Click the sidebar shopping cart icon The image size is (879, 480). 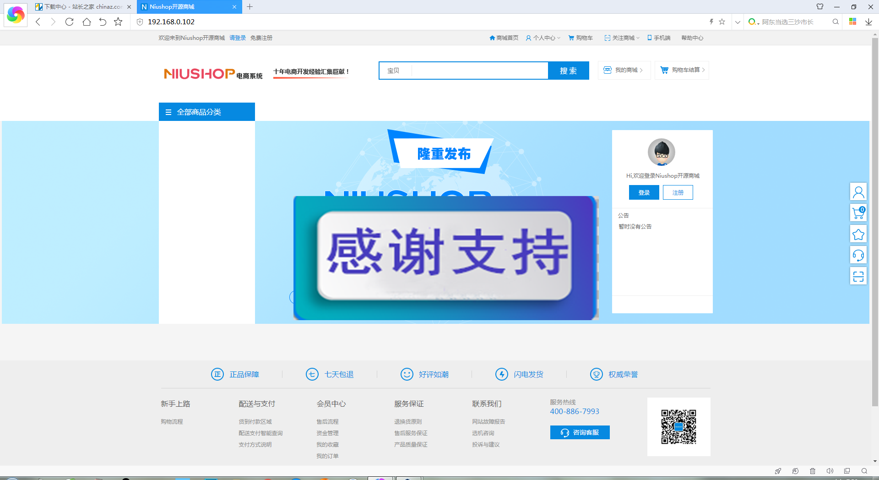(858, 213)
